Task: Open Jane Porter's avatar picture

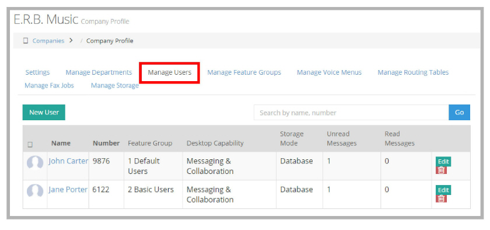Action: [x=34, y=191]
